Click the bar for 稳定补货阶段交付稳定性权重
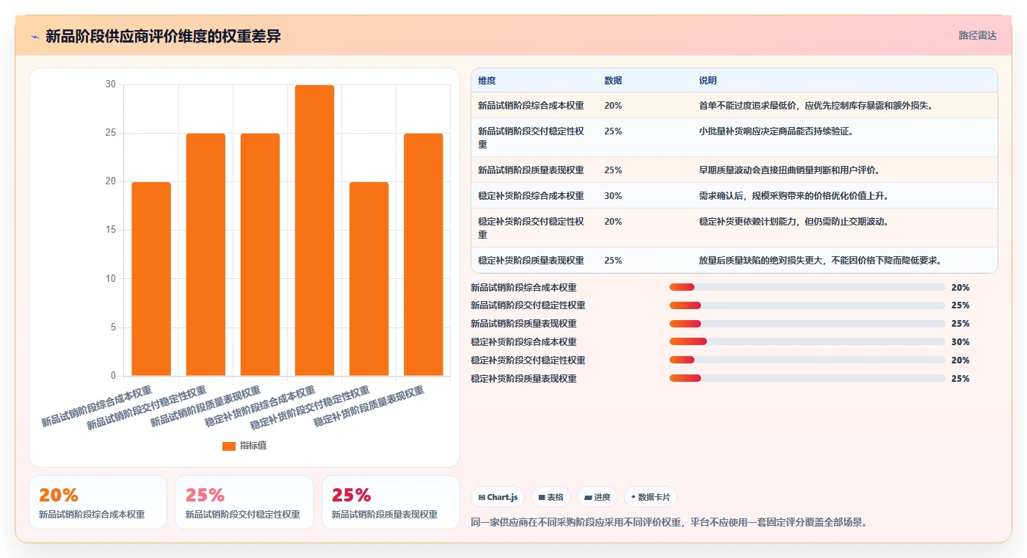 369,279
